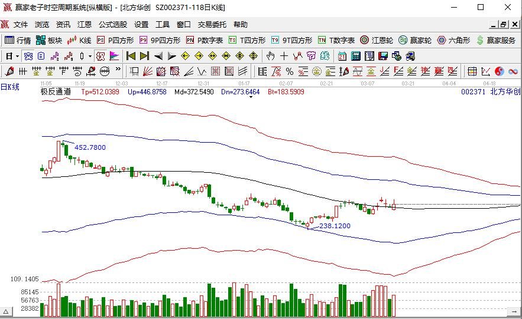Open the 江恩 menu
The width and height of the screenshot is (522, 319).
point(84,25)
